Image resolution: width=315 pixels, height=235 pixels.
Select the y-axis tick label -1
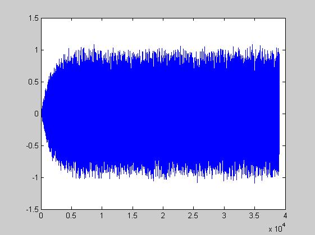click(x=35, y=177)
